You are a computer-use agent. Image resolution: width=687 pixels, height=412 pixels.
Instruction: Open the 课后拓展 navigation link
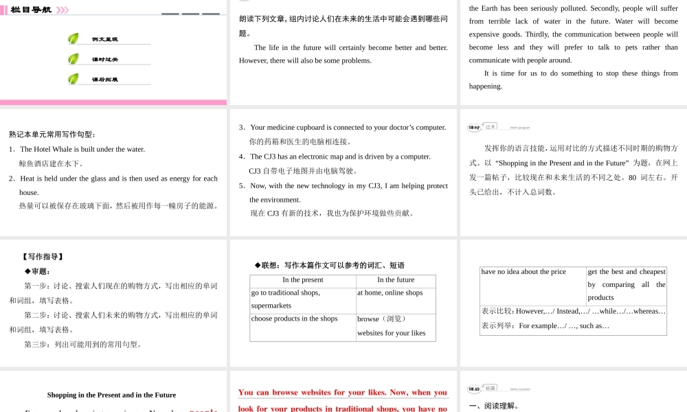pos(104,80)
